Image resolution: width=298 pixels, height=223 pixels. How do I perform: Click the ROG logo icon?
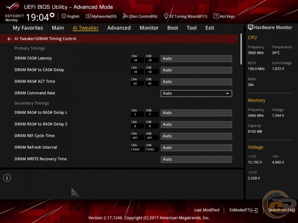(x=13, y=7)
